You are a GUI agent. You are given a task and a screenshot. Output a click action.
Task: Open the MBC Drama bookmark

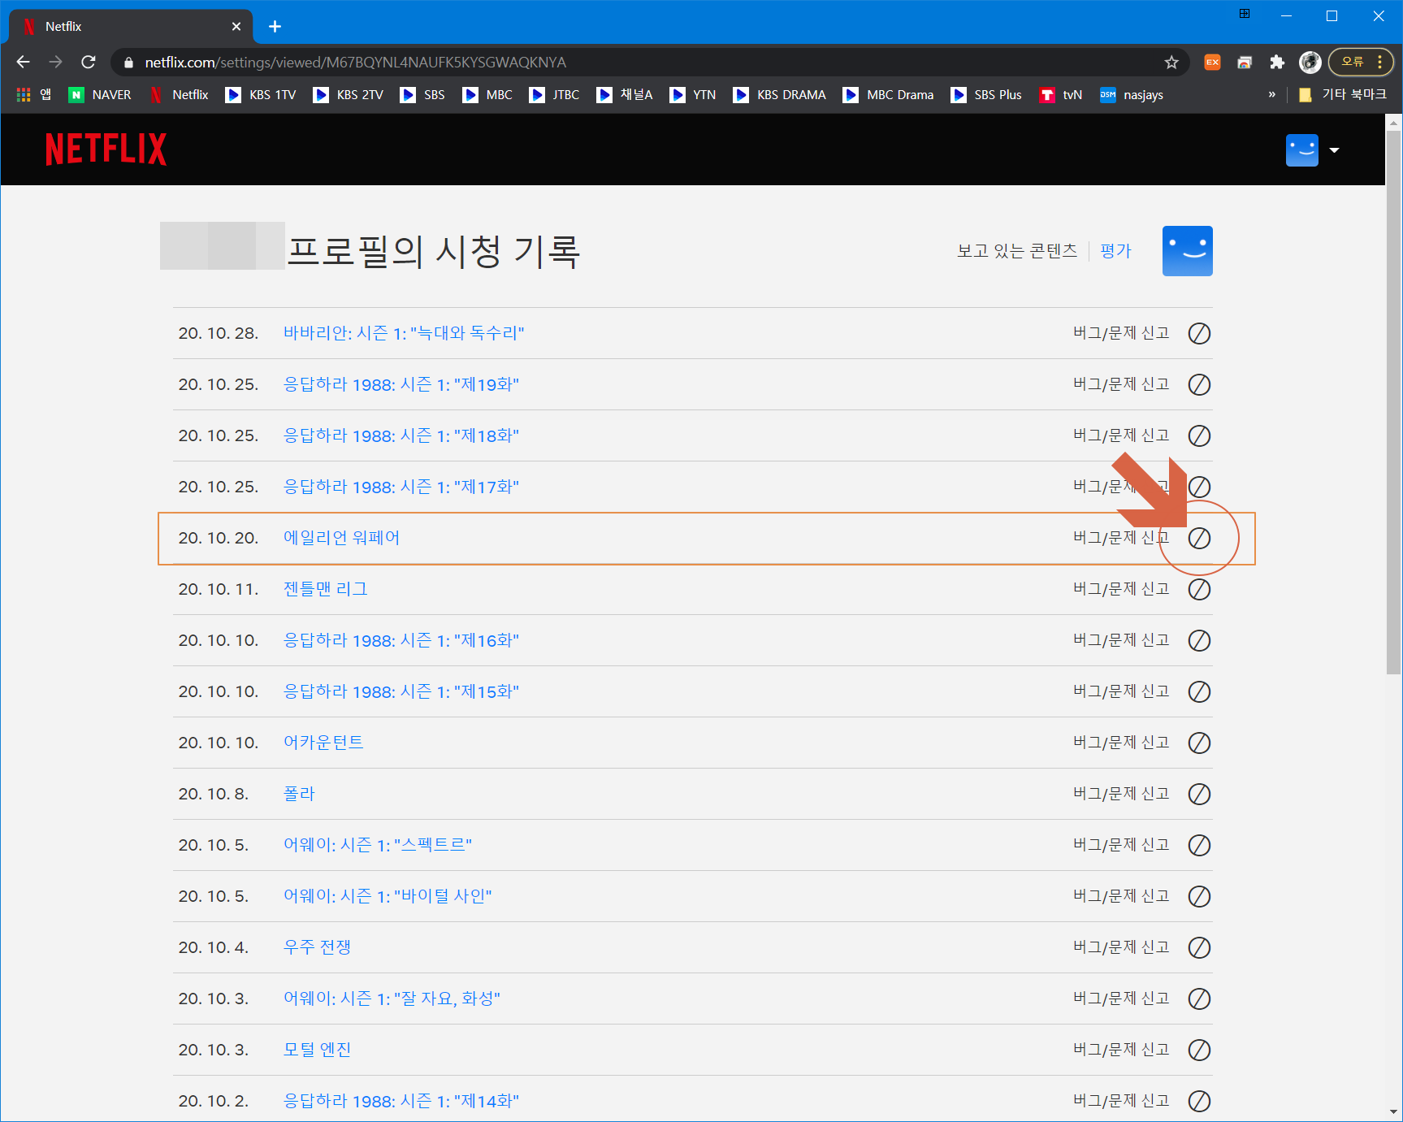[x=888, y=95]
